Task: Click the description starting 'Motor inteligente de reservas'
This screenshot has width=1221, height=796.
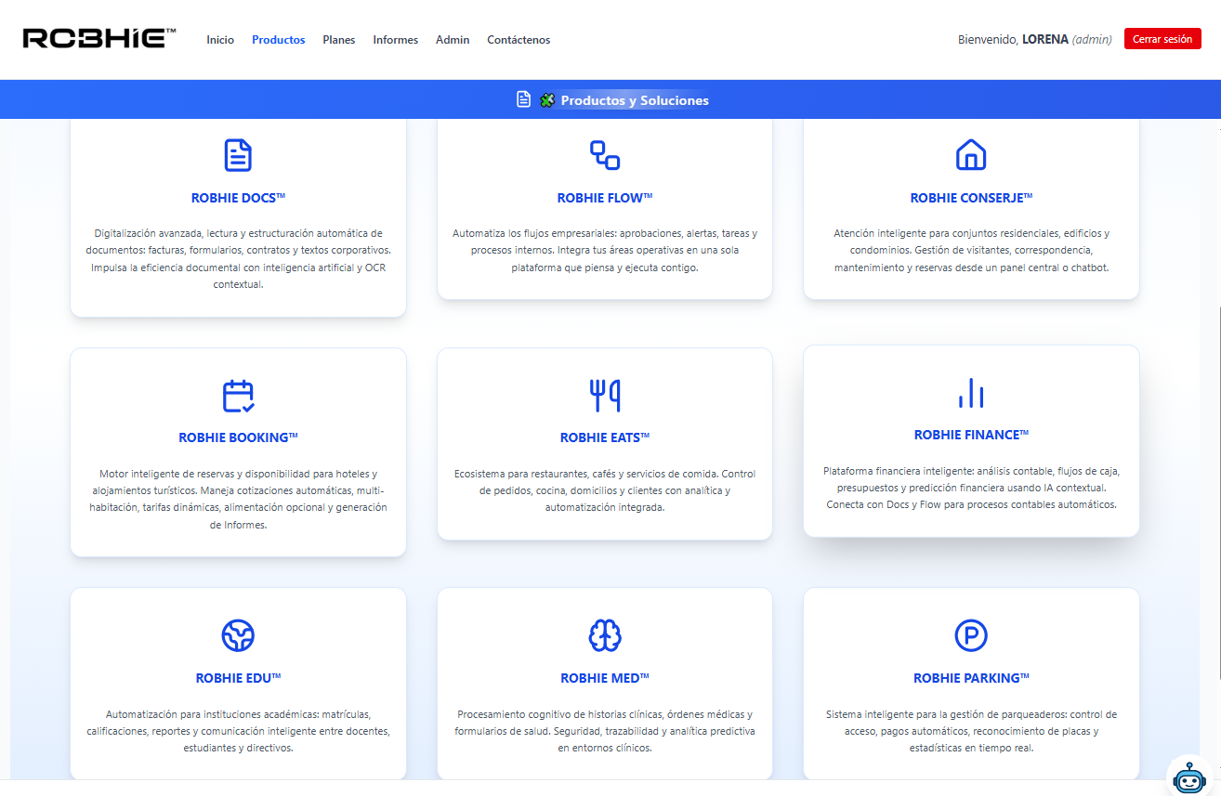Action: 238,499
